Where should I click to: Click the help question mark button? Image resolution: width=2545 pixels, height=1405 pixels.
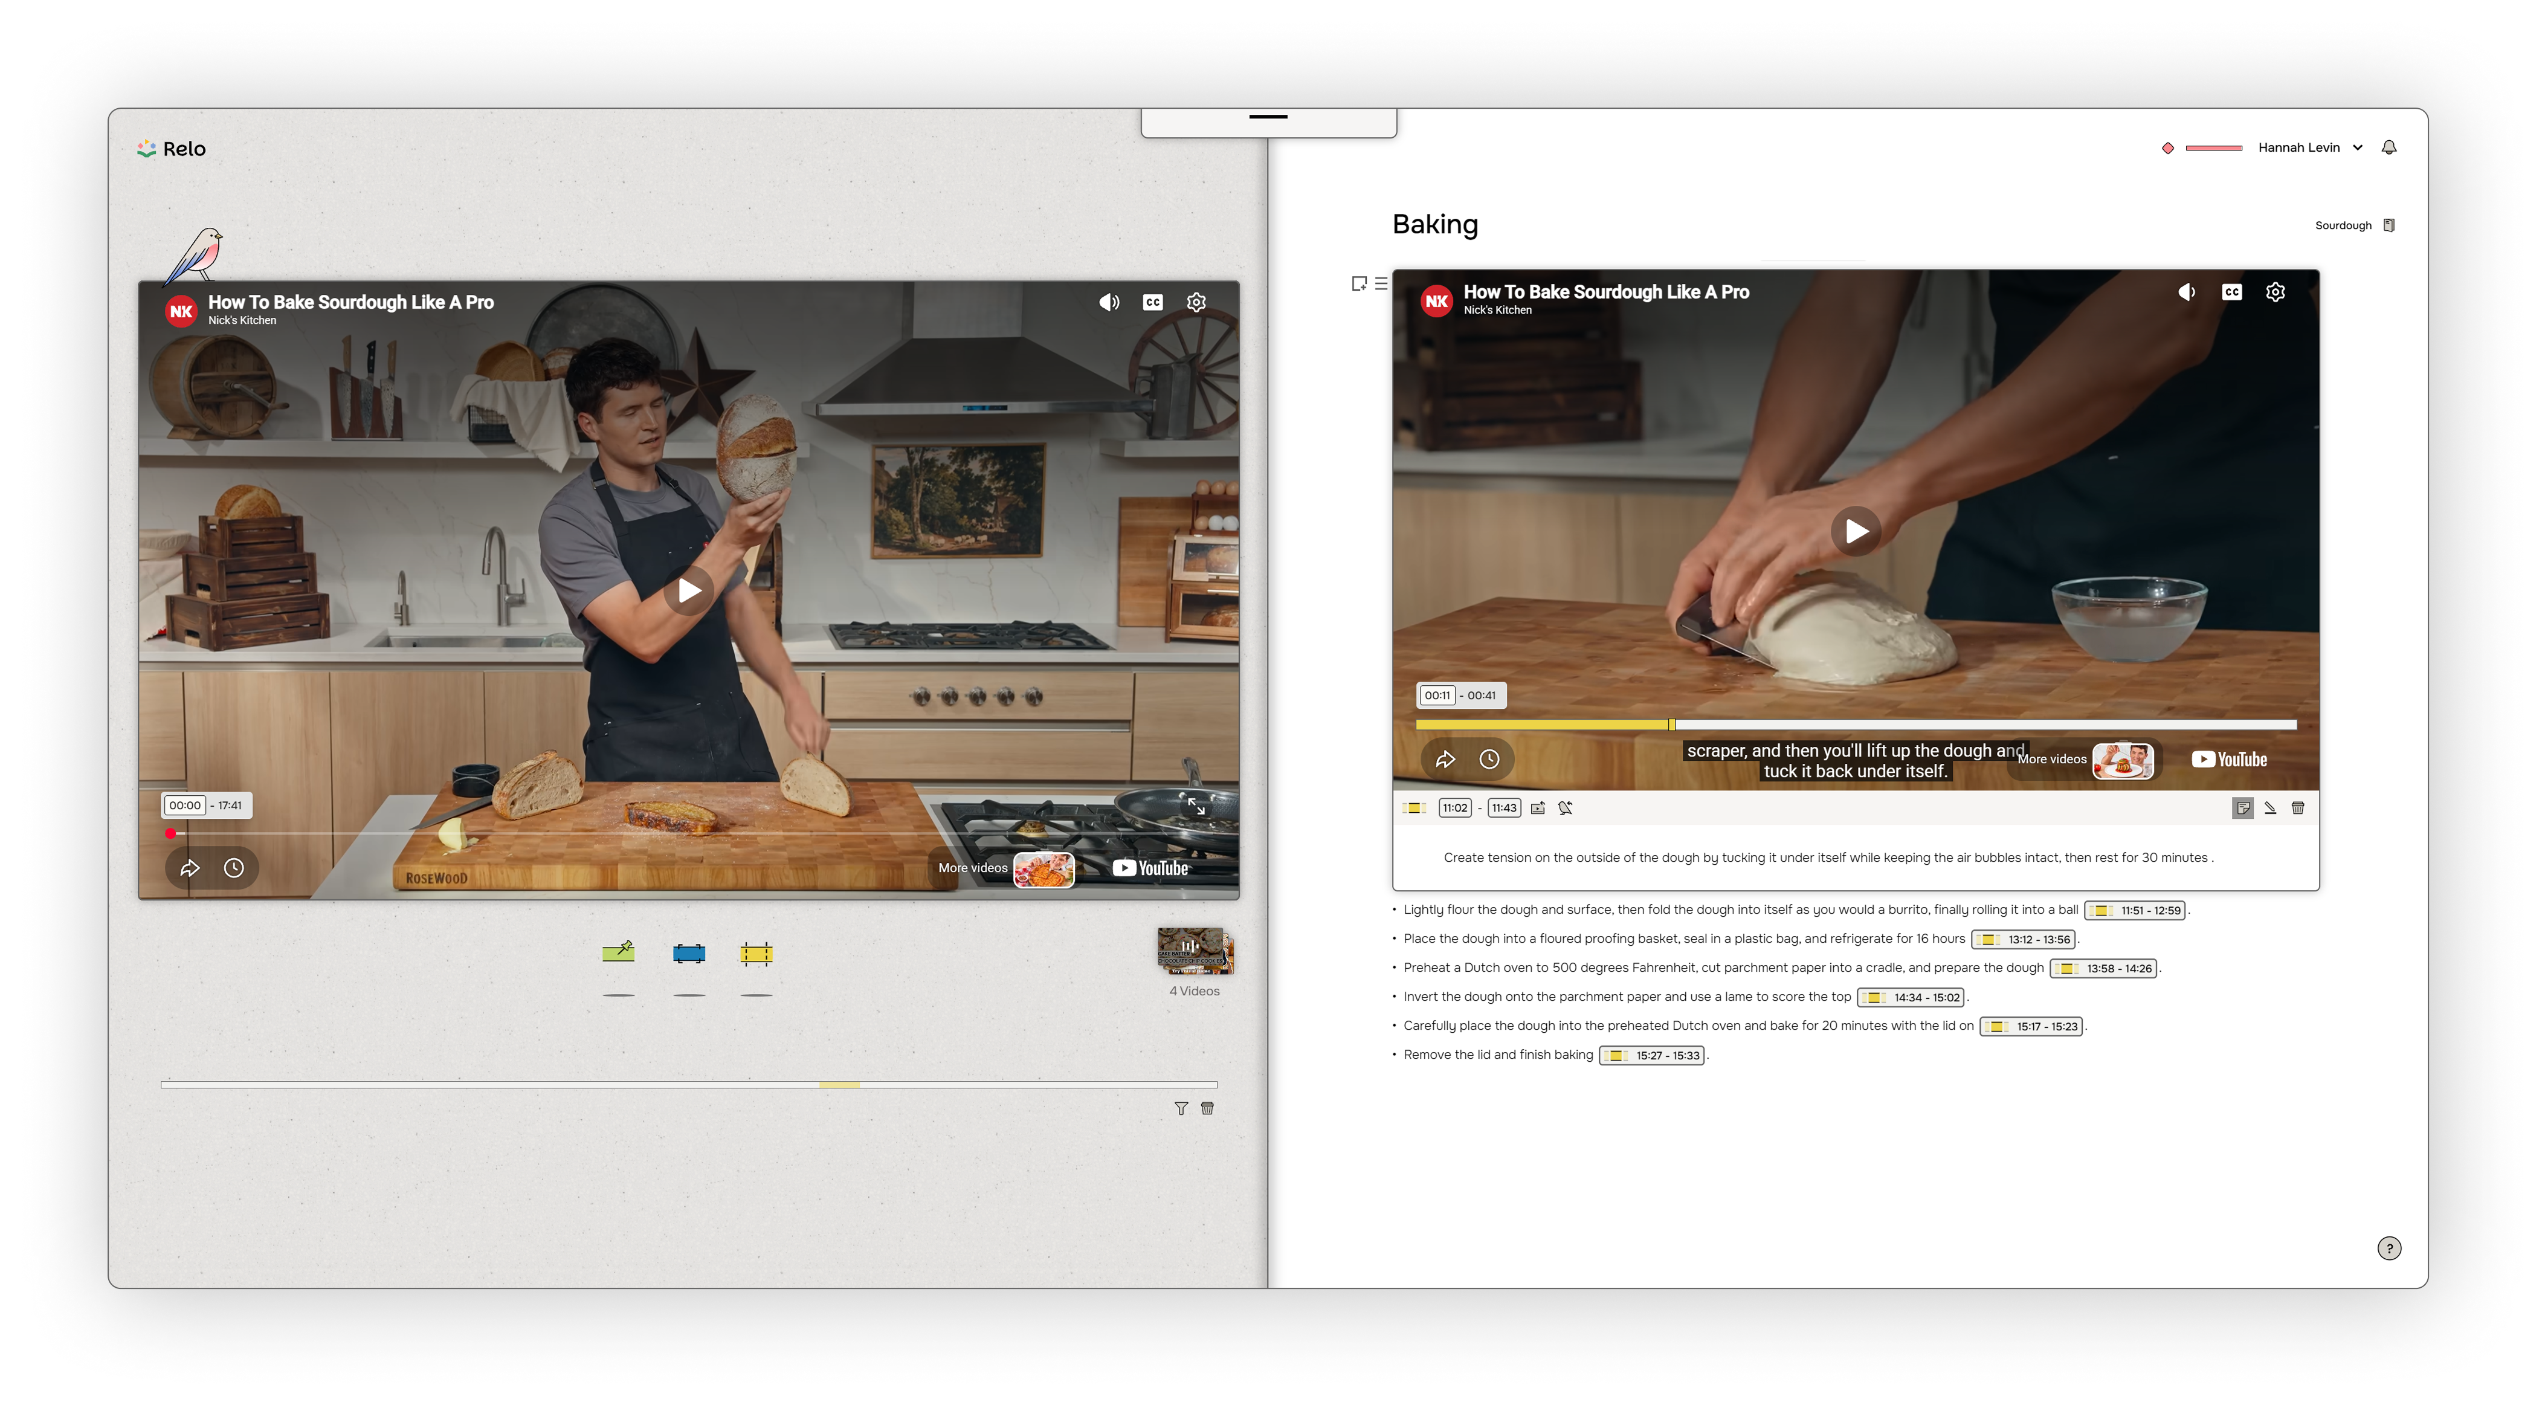(x=2389, y=1248)
